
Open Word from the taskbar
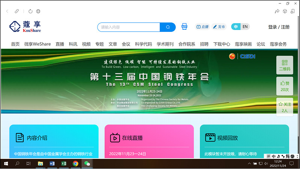click(52, 164)
